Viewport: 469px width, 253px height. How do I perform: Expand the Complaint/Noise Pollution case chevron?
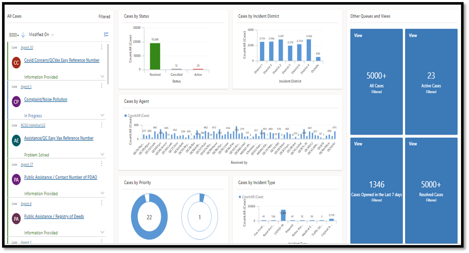pyautogui.click(x=102, y=115)
